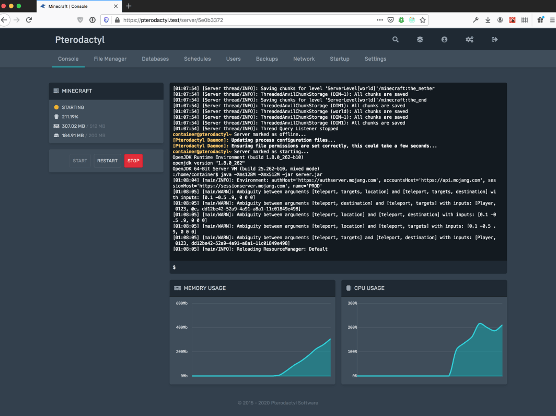Bookmark this page with star icon
Screen dimensions: 556x416
[x=423, y=20]
